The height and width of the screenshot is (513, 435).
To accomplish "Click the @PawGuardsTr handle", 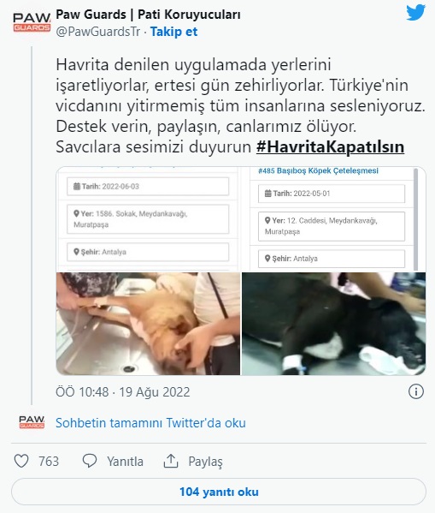I will pos(98,32).
